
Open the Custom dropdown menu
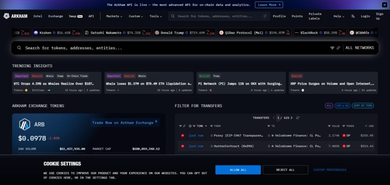136,16
